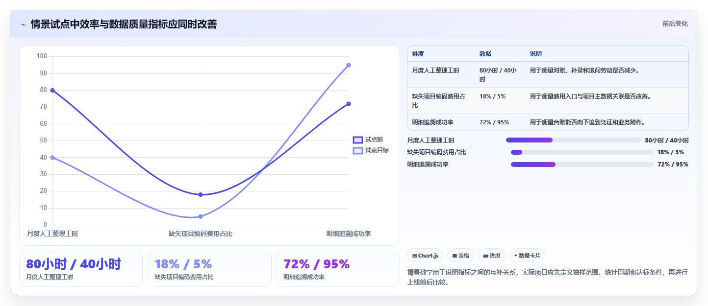Toggle the 试点前 legend item
Viewport: 708px width, 306px height.
pos(368,140)
